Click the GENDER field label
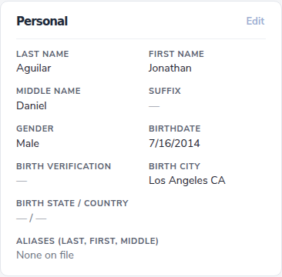This screenshot has height=277, width=282. click(35, 128)
